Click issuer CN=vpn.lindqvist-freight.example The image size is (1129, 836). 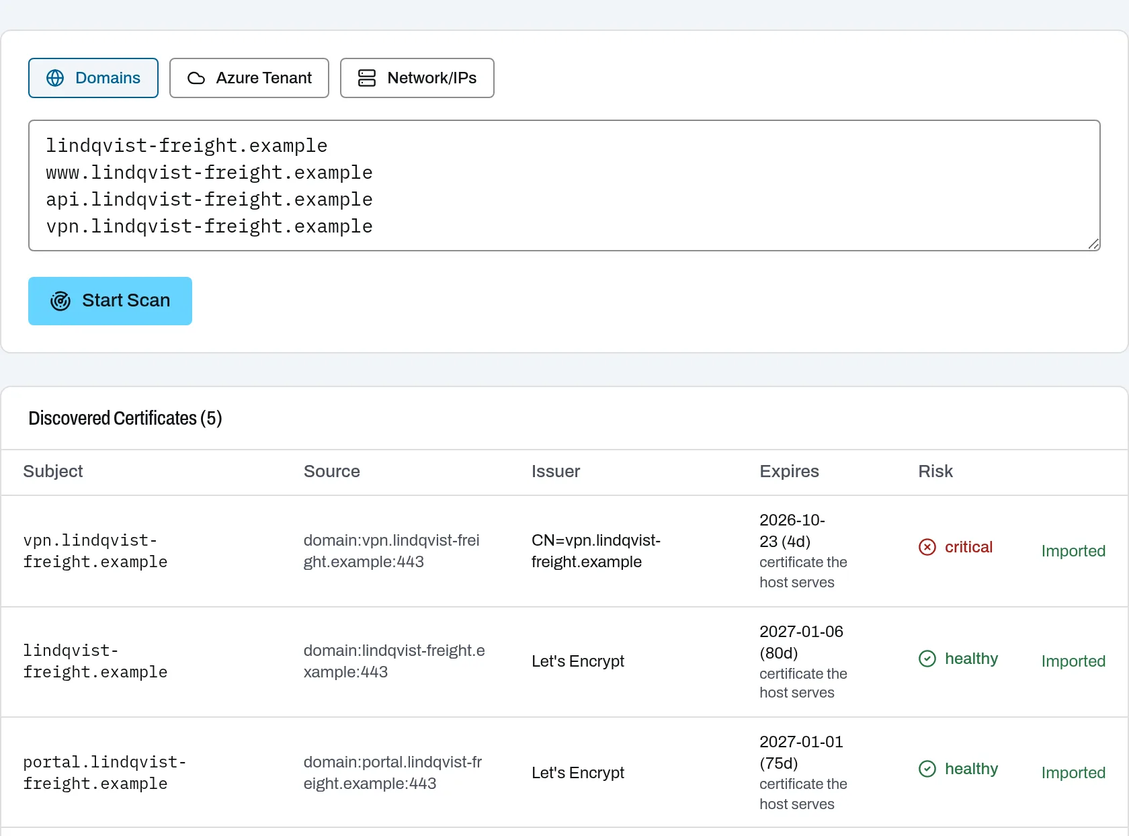[596, 551]
